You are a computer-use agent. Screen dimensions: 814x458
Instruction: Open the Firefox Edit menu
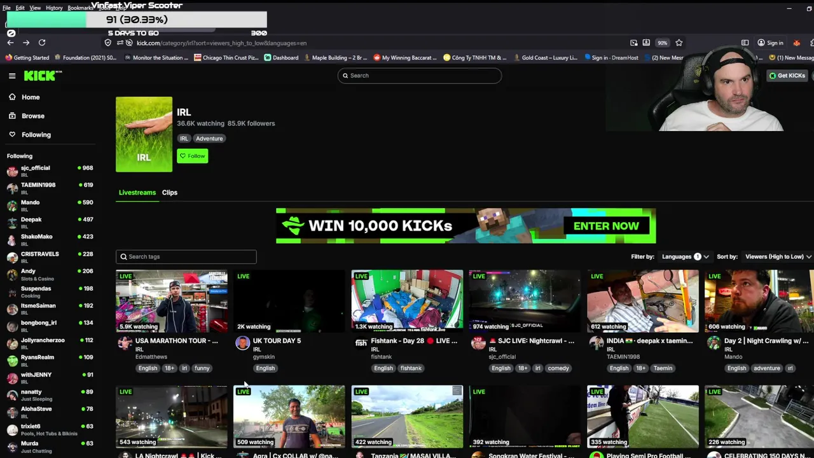(20, 8)
